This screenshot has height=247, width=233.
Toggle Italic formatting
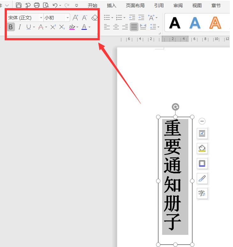(20, 27)
